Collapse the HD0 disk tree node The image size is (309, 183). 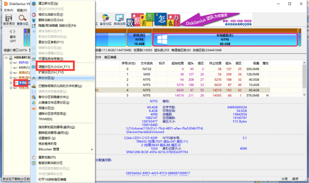(6, 58)
